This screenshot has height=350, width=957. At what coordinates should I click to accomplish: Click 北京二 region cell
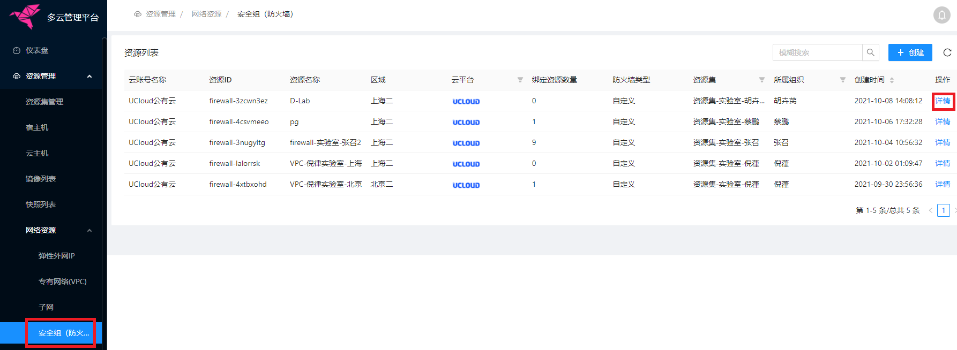pyautogui.click(x=382, y=184)
